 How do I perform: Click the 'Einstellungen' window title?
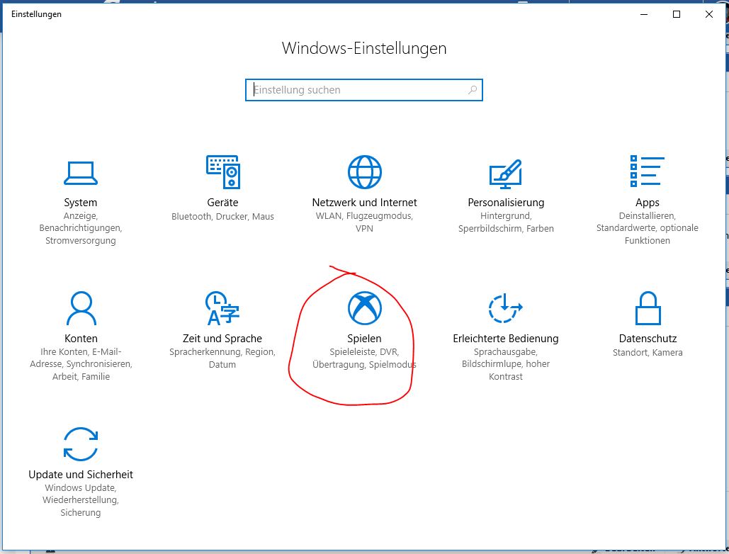click(x=36, y=14)
